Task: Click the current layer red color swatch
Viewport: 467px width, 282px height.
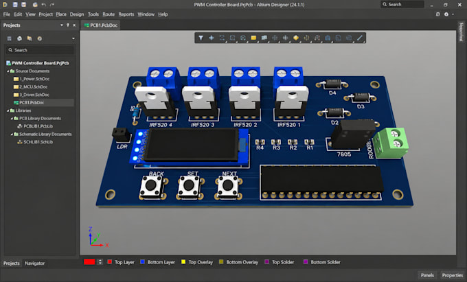Action: point(89,262)
